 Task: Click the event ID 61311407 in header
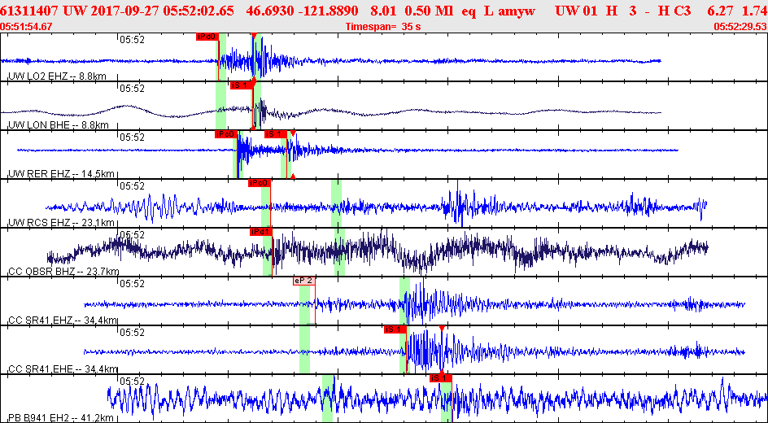[x=30, y=11]
